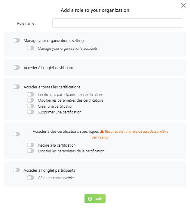Click the plus icon in Add button
The width and height of the screenshot is (190, 210).
click(x=90, y=199)
